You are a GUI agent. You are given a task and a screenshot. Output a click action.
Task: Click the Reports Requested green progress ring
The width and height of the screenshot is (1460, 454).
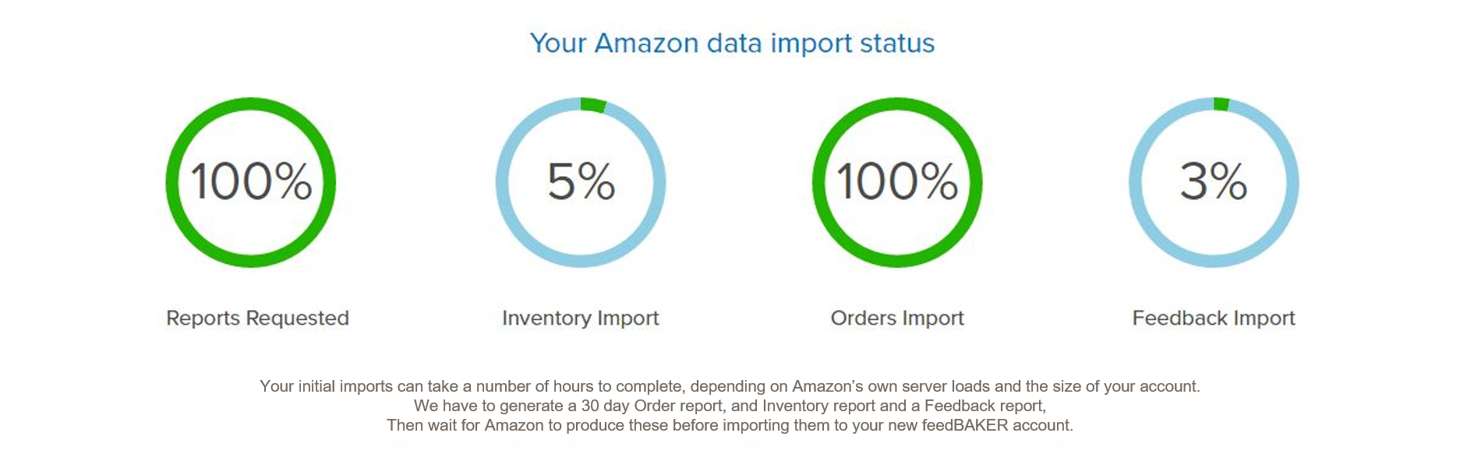click(251, 182)
